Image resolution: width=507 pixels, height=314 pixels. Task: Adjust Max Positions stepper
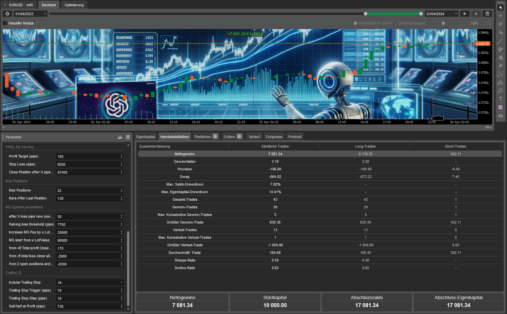coord(121,191)
